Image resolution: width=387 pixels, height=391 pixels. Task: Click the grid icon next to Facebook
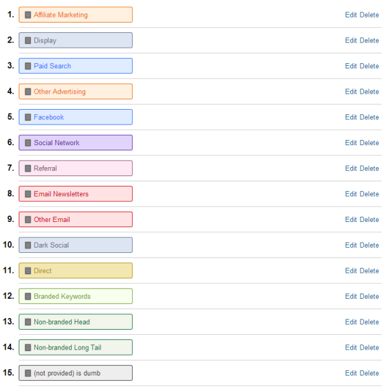(28, 117)
